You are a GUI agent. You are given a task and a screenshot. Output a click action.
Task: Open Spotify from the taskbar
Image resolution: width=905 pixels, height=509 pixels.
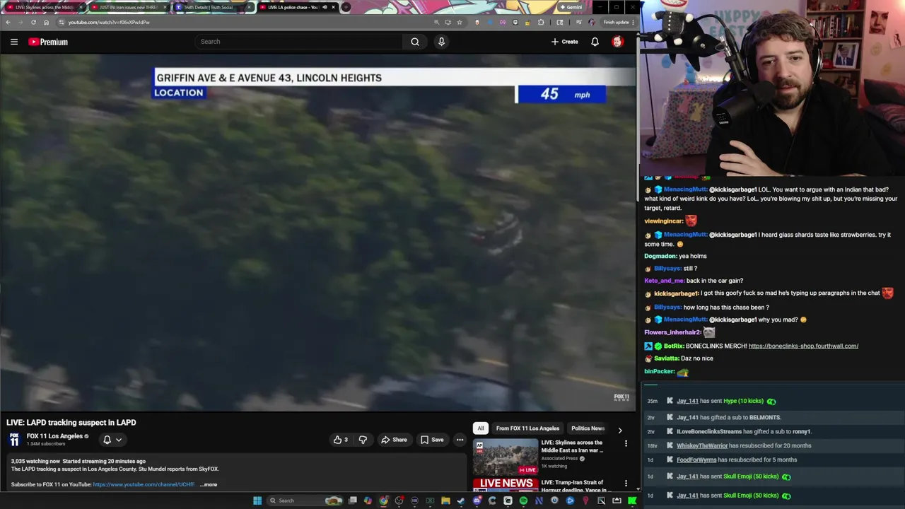coord(523,501)
